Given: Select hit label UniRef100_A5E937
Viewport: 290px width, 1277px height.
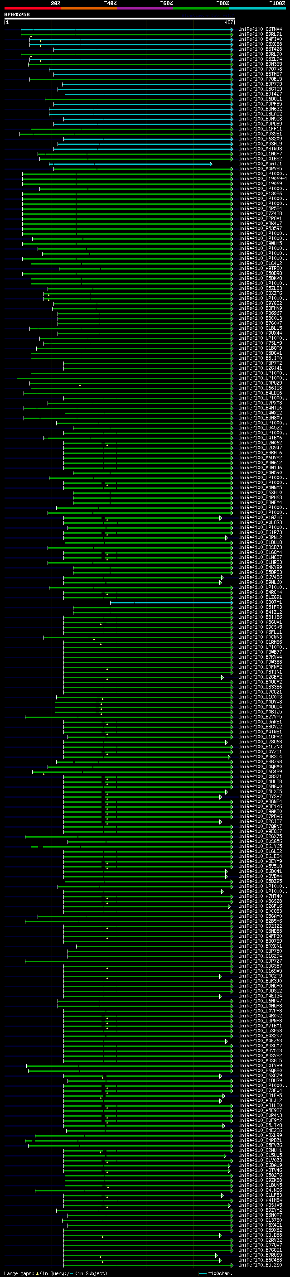Looking at the screenshot, I should [x=260, y=1110].
